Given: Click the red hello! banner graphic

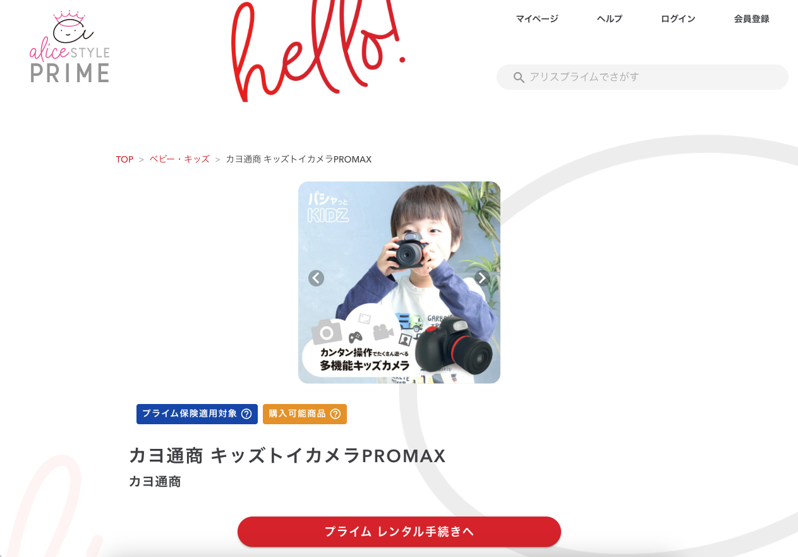Looking at the screenshot, I should point(318,51).
